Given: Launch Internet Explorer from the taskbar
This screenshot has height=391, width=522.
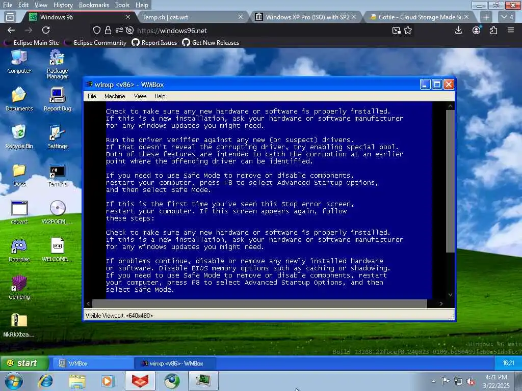Looking at the screenshot, I should point(45,381).
